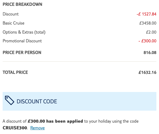Screen dimensions: 159x134
Task: Click the bold £300.00 has been applied text
Action: 55,121
